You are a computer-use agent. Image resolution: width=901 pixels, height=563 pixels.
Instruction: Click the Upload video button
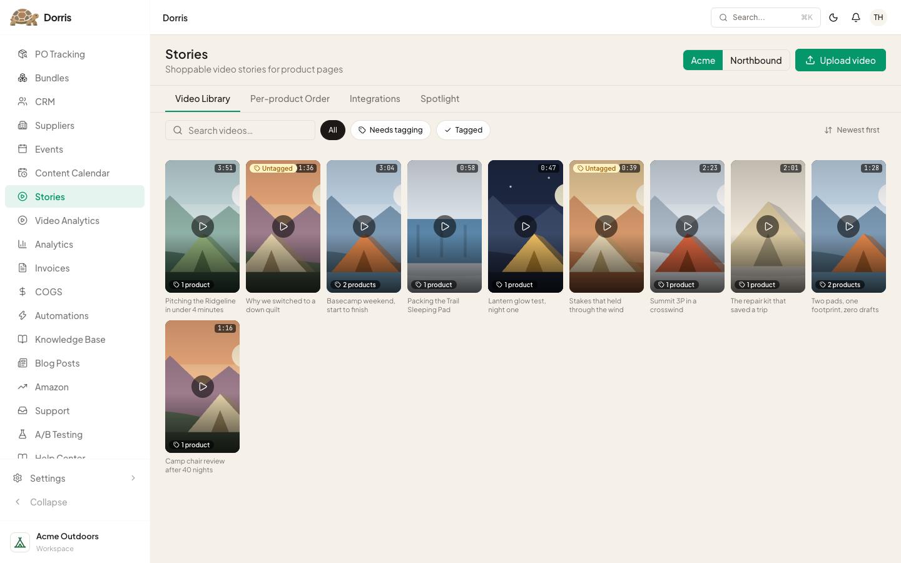(x=840, y=60)
